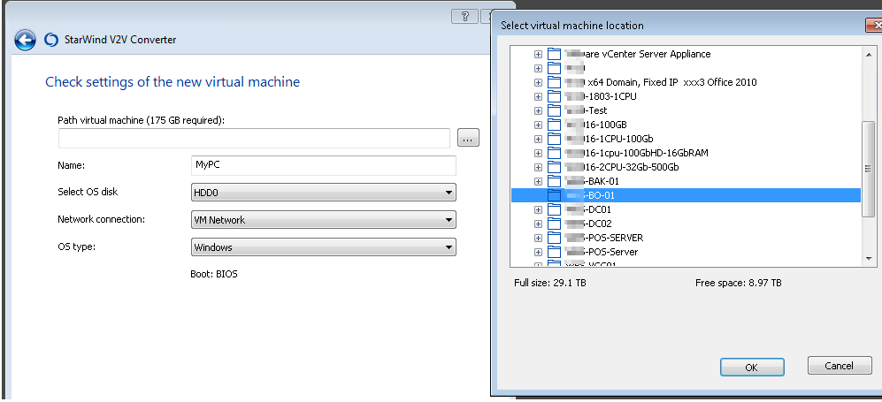Go back with the blue arrow button
Viewport: 882px width, 402px height.
tap(26, 40)
